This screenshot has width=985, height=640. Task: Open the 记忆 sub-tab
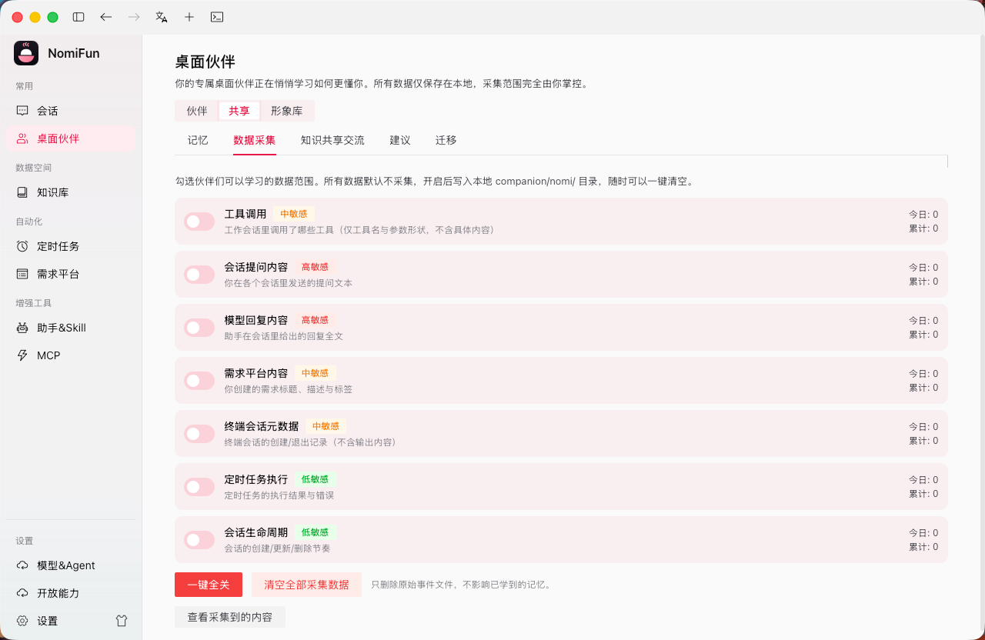pos(198,140)
